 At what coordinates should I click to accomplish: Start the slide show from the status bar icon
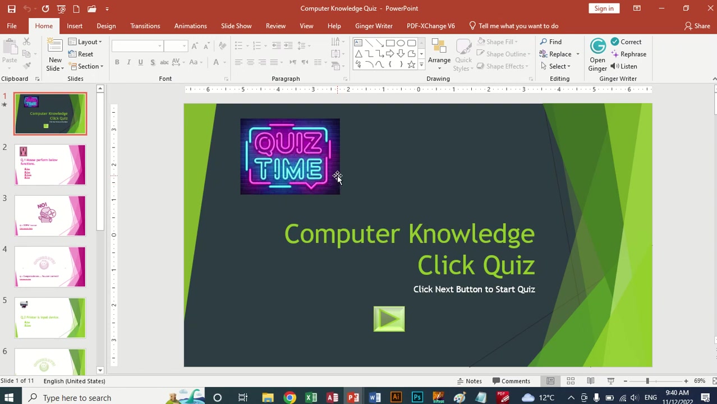pos(611,381)
